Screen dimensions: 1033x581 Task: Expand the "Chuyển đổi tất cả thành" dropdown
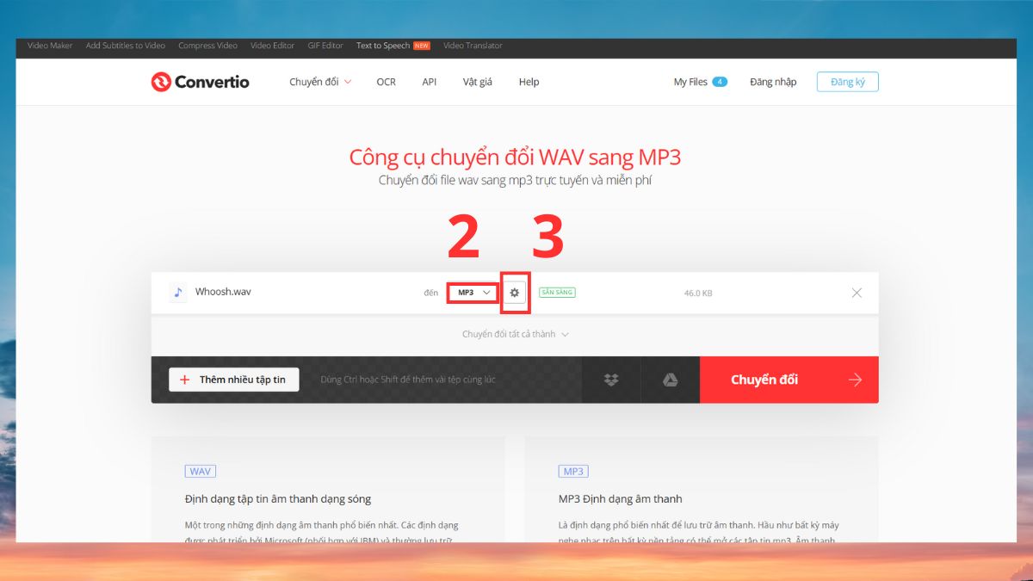click(515, 334)
